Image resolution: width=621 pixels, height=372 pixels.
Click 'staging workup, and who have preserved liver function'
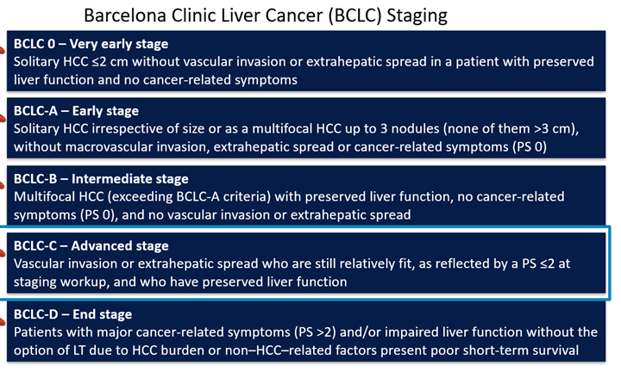[x=180, y=282]
